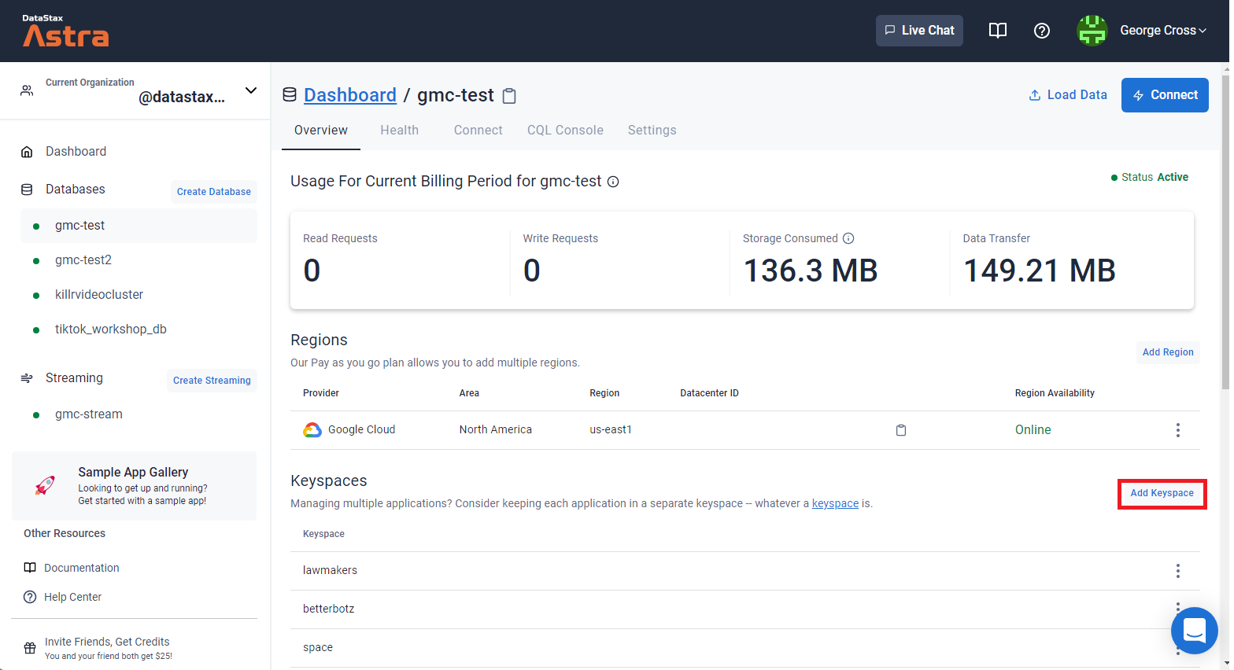The height and width of the screenshot is (670, 1234).
Task: Click the Sample App Gallery rocket icon
Action: [x=46, y=485]
